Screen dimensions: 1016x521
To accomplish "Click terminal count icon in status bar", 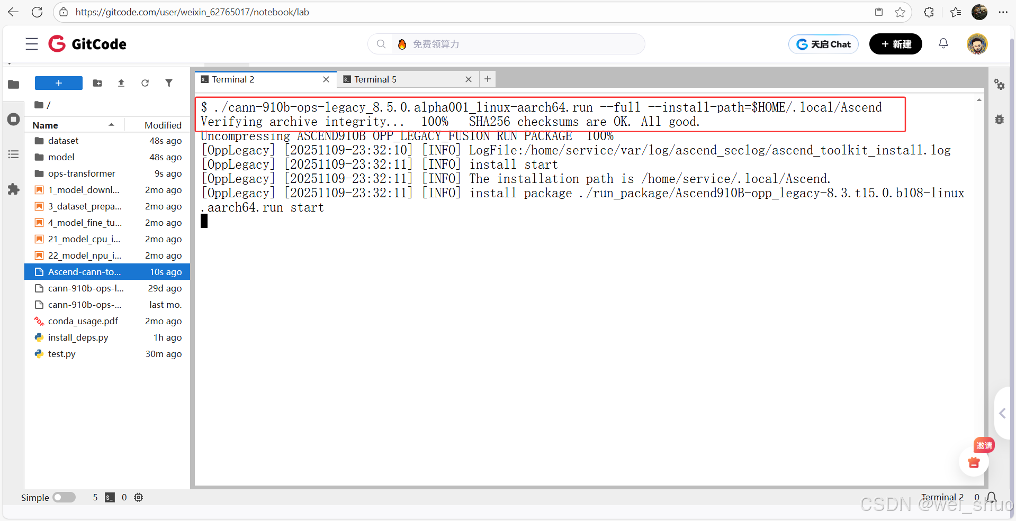I will 110,497.
